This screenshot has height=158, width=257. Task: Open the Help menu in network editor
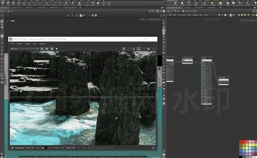[x=206, y=15]
